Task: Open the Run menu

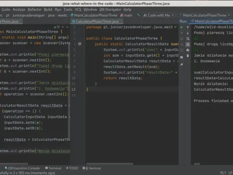Action: pyautogui.click(x=58, y=10)
